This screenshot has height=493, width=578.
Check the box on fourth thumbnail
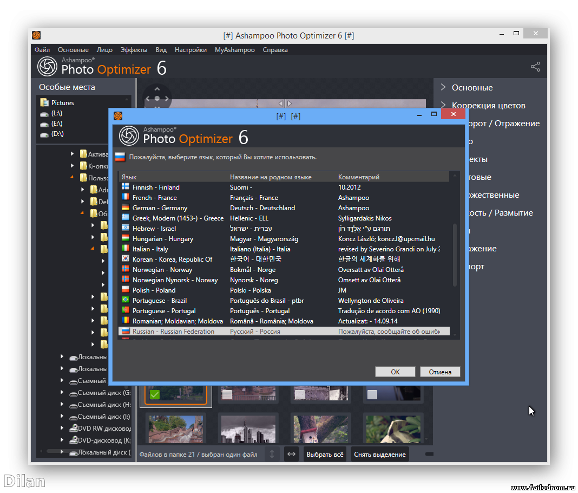372,394
